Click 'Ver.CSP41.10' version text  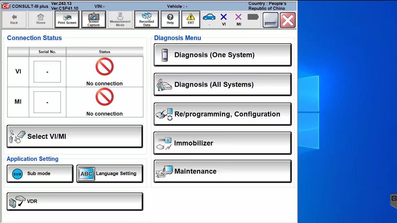[x=65, y=8]
